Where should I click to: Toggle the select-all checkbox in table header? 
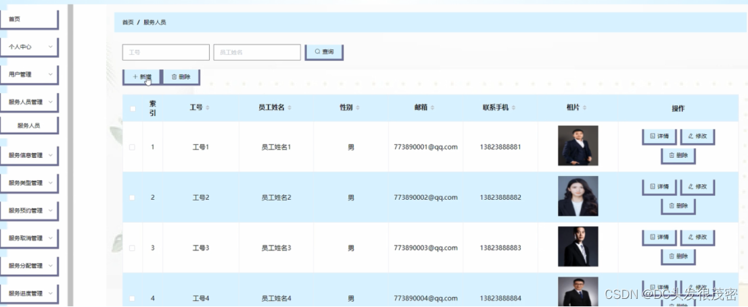point(133,109)
